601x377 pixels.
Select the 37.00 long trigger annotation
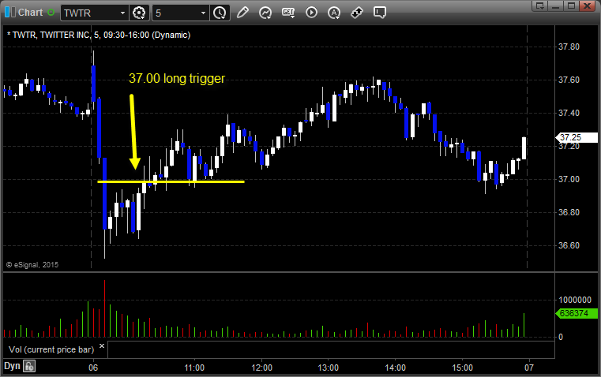[x=177, y=78]
